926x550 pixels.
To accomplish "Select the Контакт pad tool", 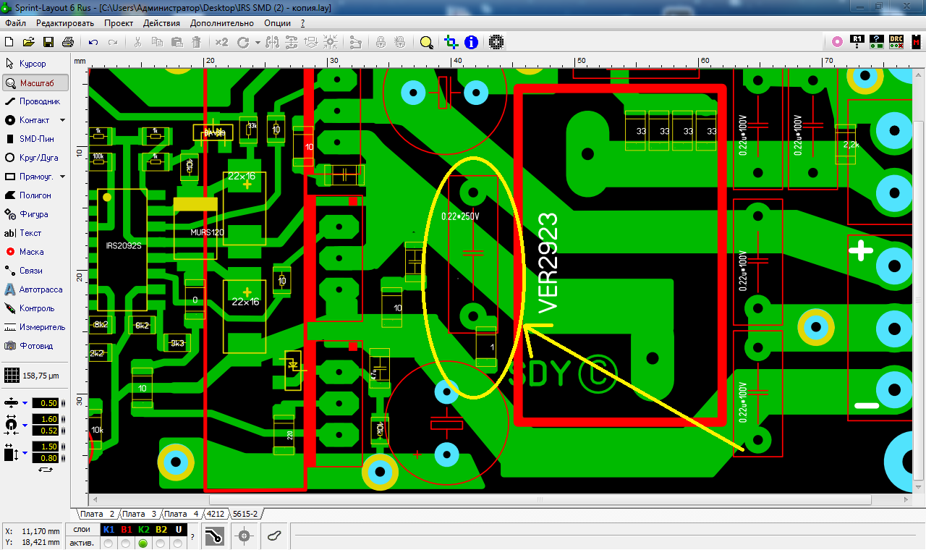I will (29, 120).
